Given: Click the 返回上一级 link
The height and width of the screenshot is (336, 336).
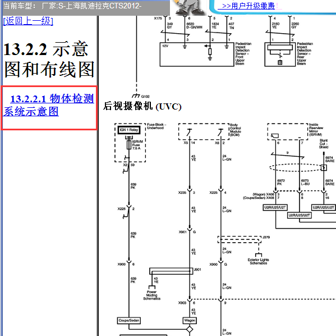Looking at the screenshot, I should click(x=28, y=21).
